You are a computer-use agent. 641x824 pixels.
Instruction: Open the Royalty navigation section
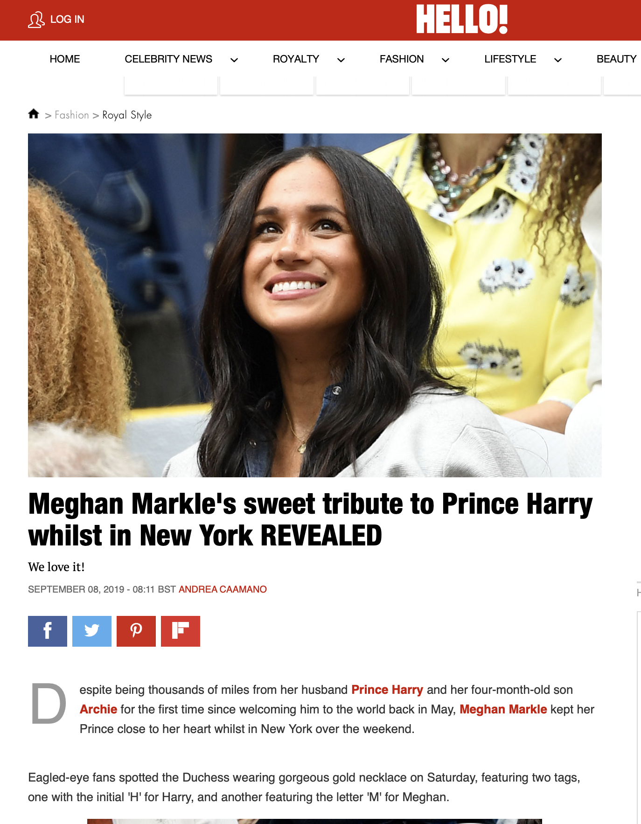coord(296,59)
